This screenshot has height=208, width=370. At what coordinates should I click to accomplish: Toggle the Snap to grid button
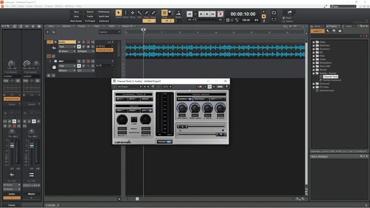click(164, 13)
